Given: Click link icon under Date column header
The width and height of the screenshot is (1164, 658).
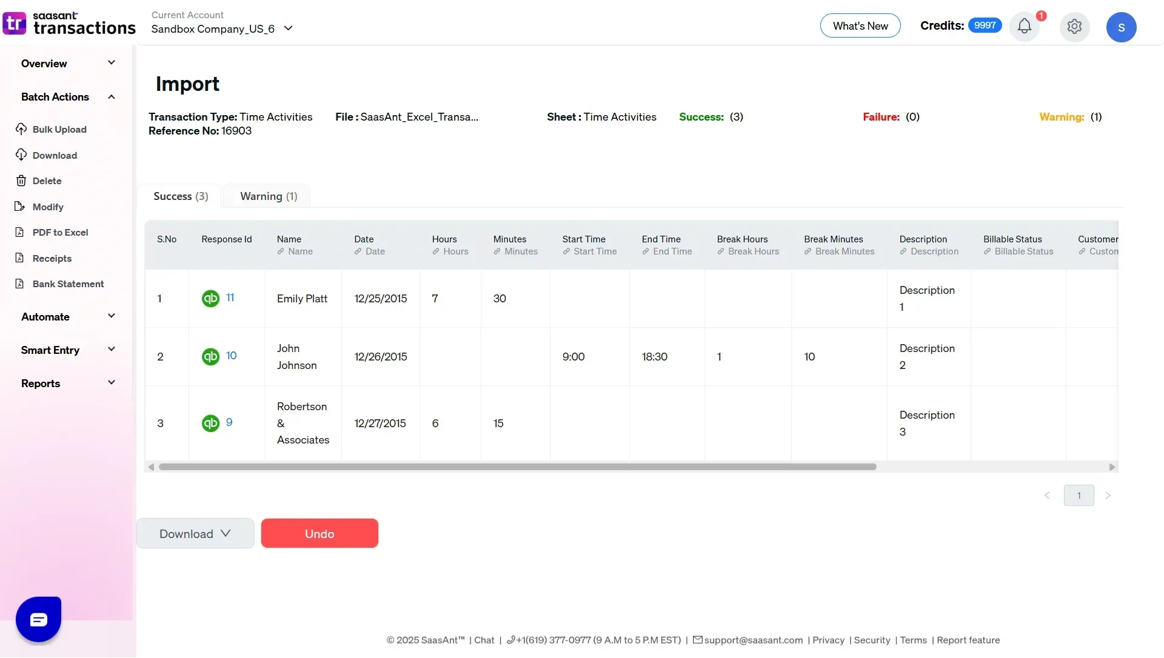Looking at the screenshot, I should click(x=358, y=251).
